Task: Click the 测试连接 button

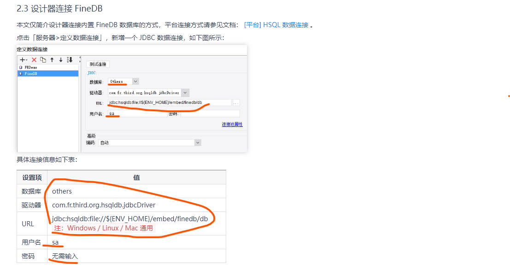Action: click(x=98, y=64)
